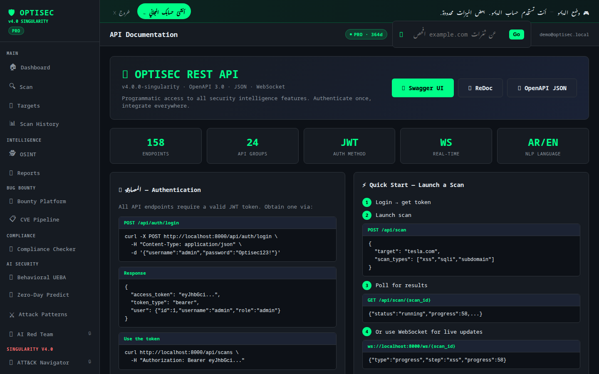Click the JWT Auth Method card
599x374 pixels.
[349, 146]
